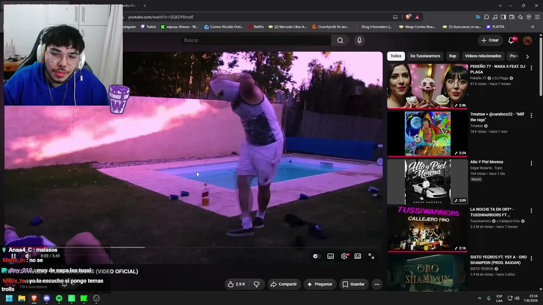Open File Explorer from the taskbar
Viewport: 543px width, 305px height.
click(22, 298)
